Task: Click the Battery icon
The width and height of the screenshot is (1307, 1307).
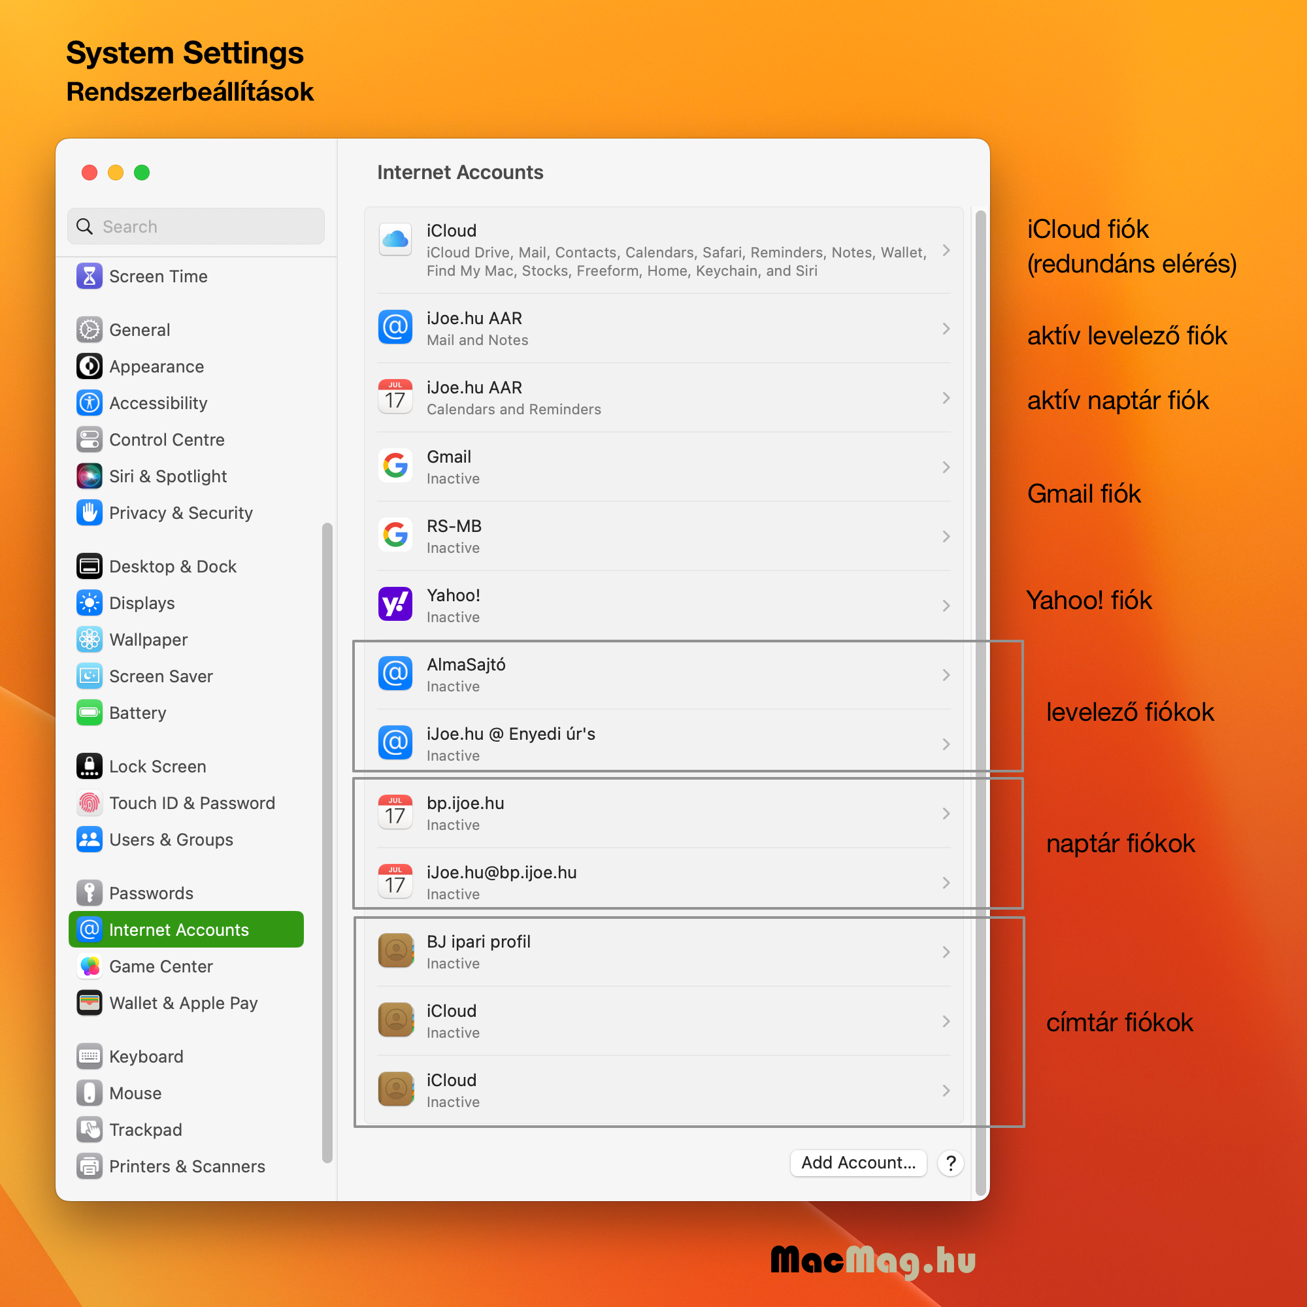Action: click(90, 712)
